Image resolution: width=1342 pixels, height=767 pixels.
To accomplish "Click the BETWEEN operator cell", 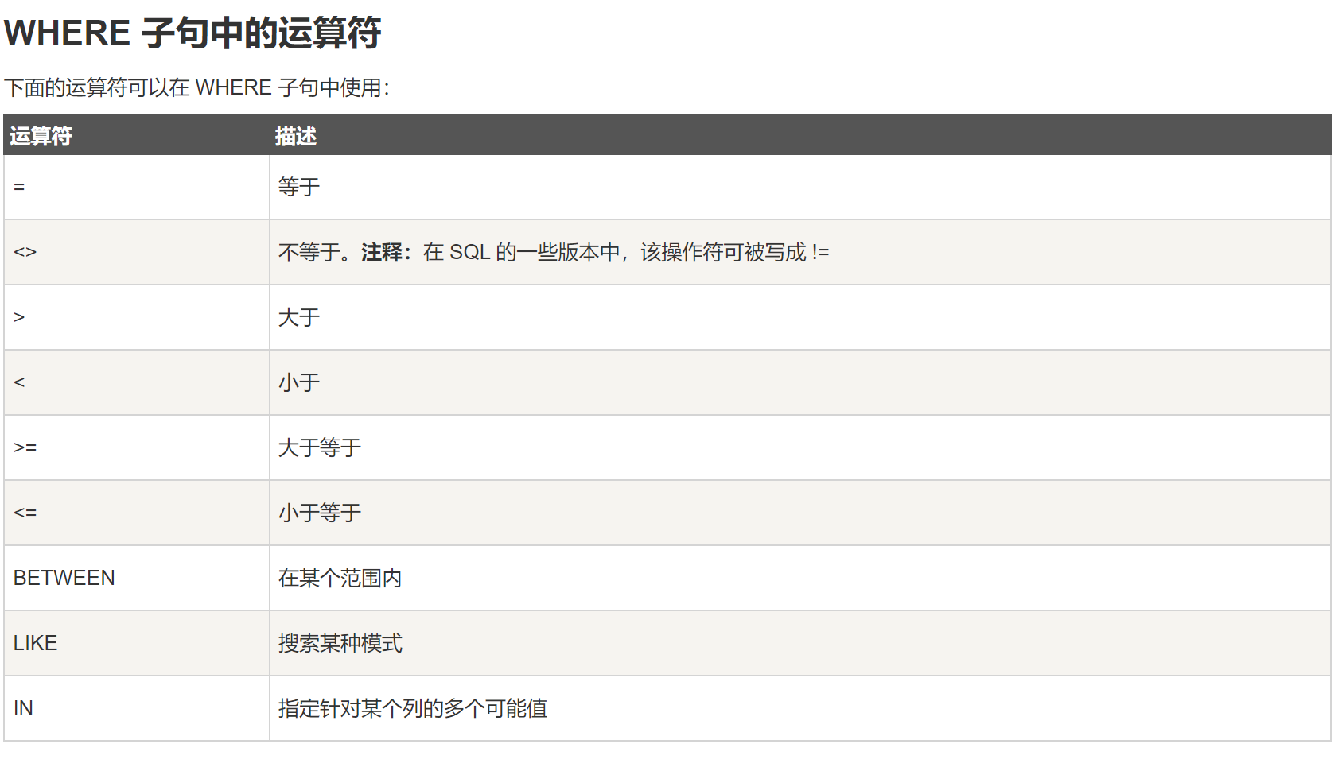I will click(64, 579).
